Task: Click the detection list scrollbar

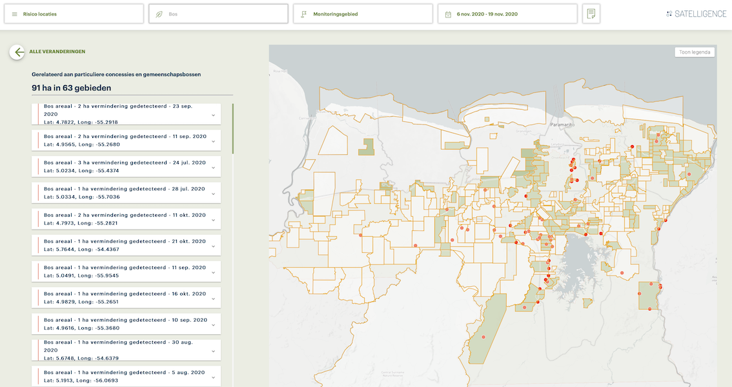Action: pyautogui.click(x=232, y=129)
